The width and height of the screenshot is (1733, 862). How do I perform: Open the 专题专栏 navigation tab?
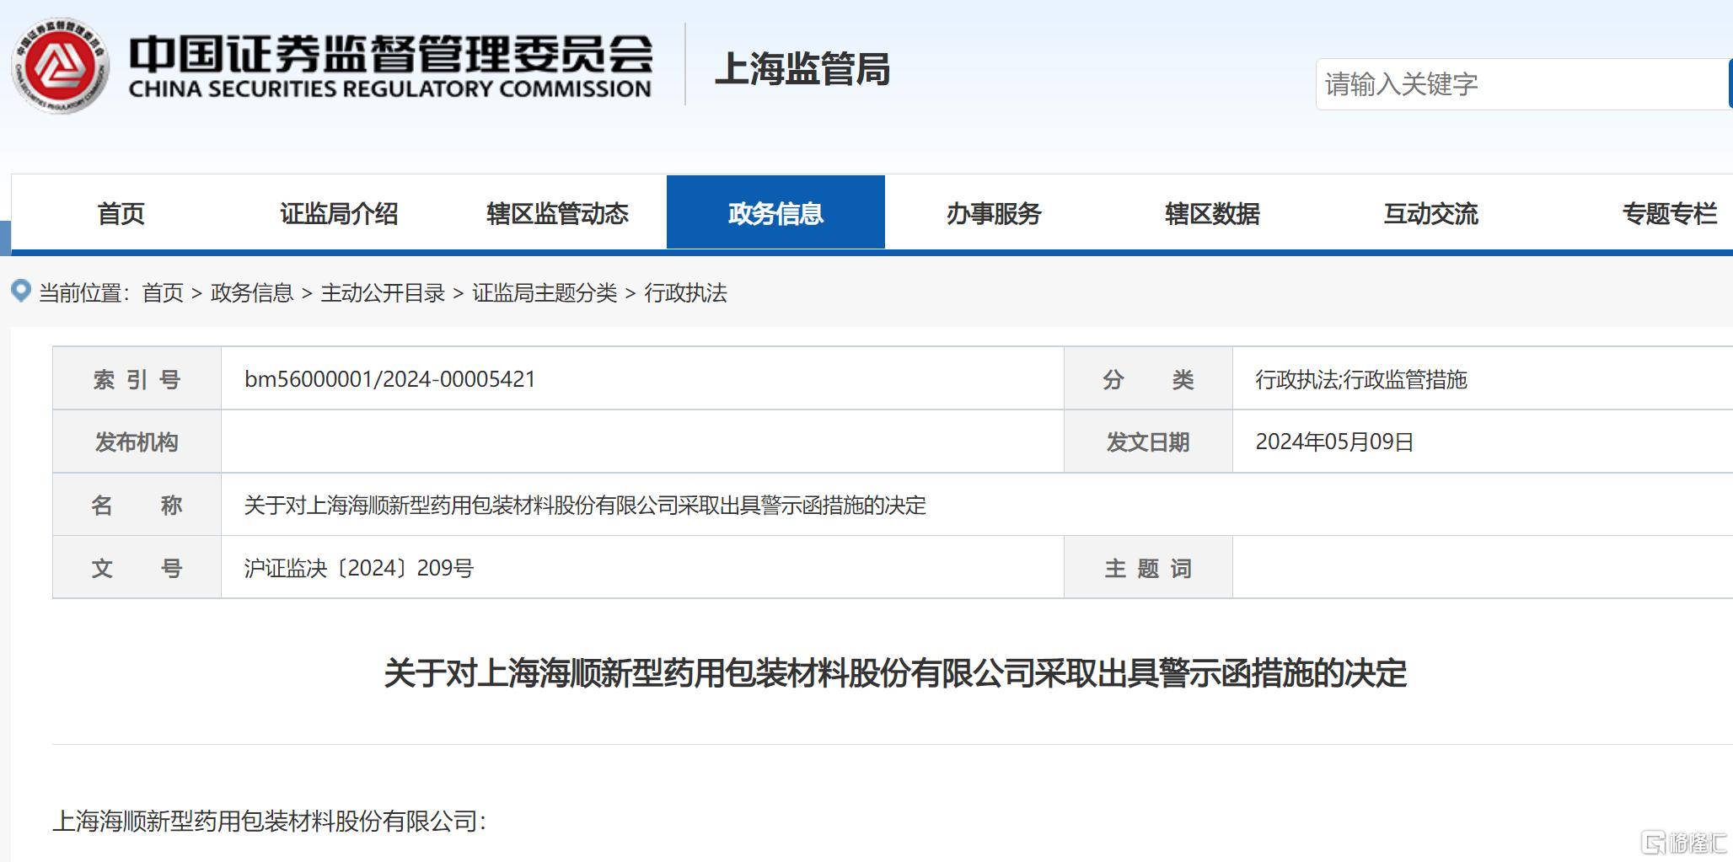tap(1669, 213)
